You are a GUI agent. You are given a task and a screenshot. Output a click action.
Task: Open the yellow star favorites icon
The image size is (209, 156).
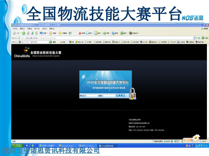coord(60,33)
